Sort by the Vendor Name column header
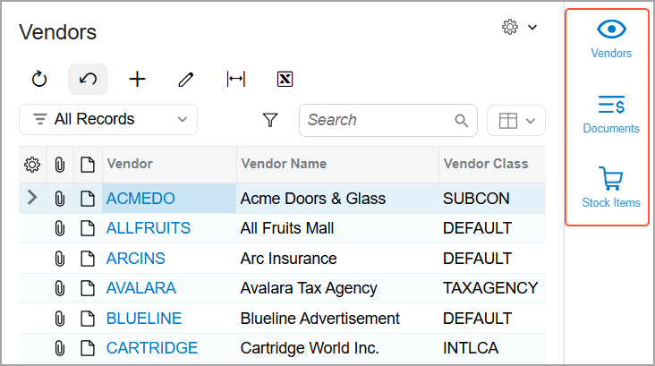 (284, 164)
